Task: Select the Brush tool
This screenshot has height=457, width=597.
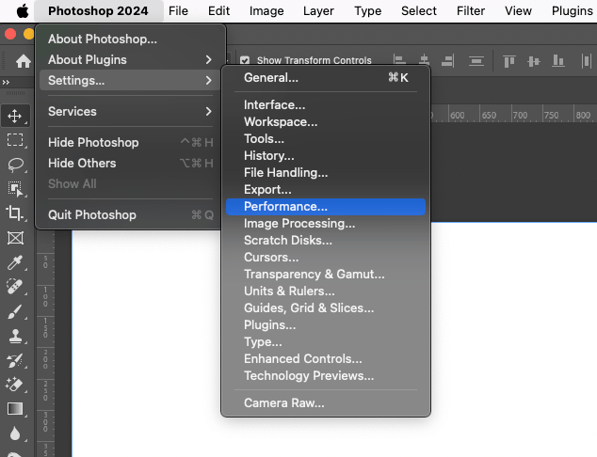Action: coord(15,312)
